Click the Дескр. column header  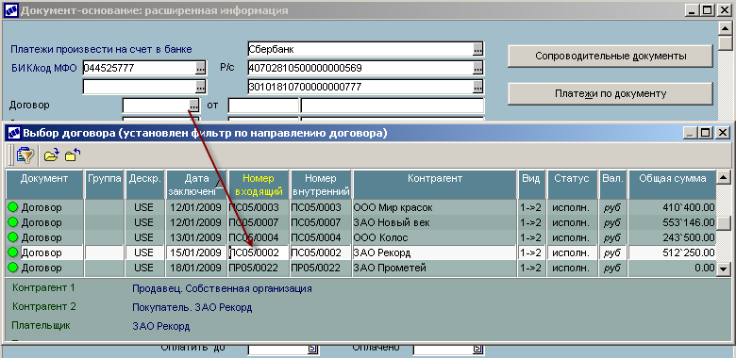point(145,185)
